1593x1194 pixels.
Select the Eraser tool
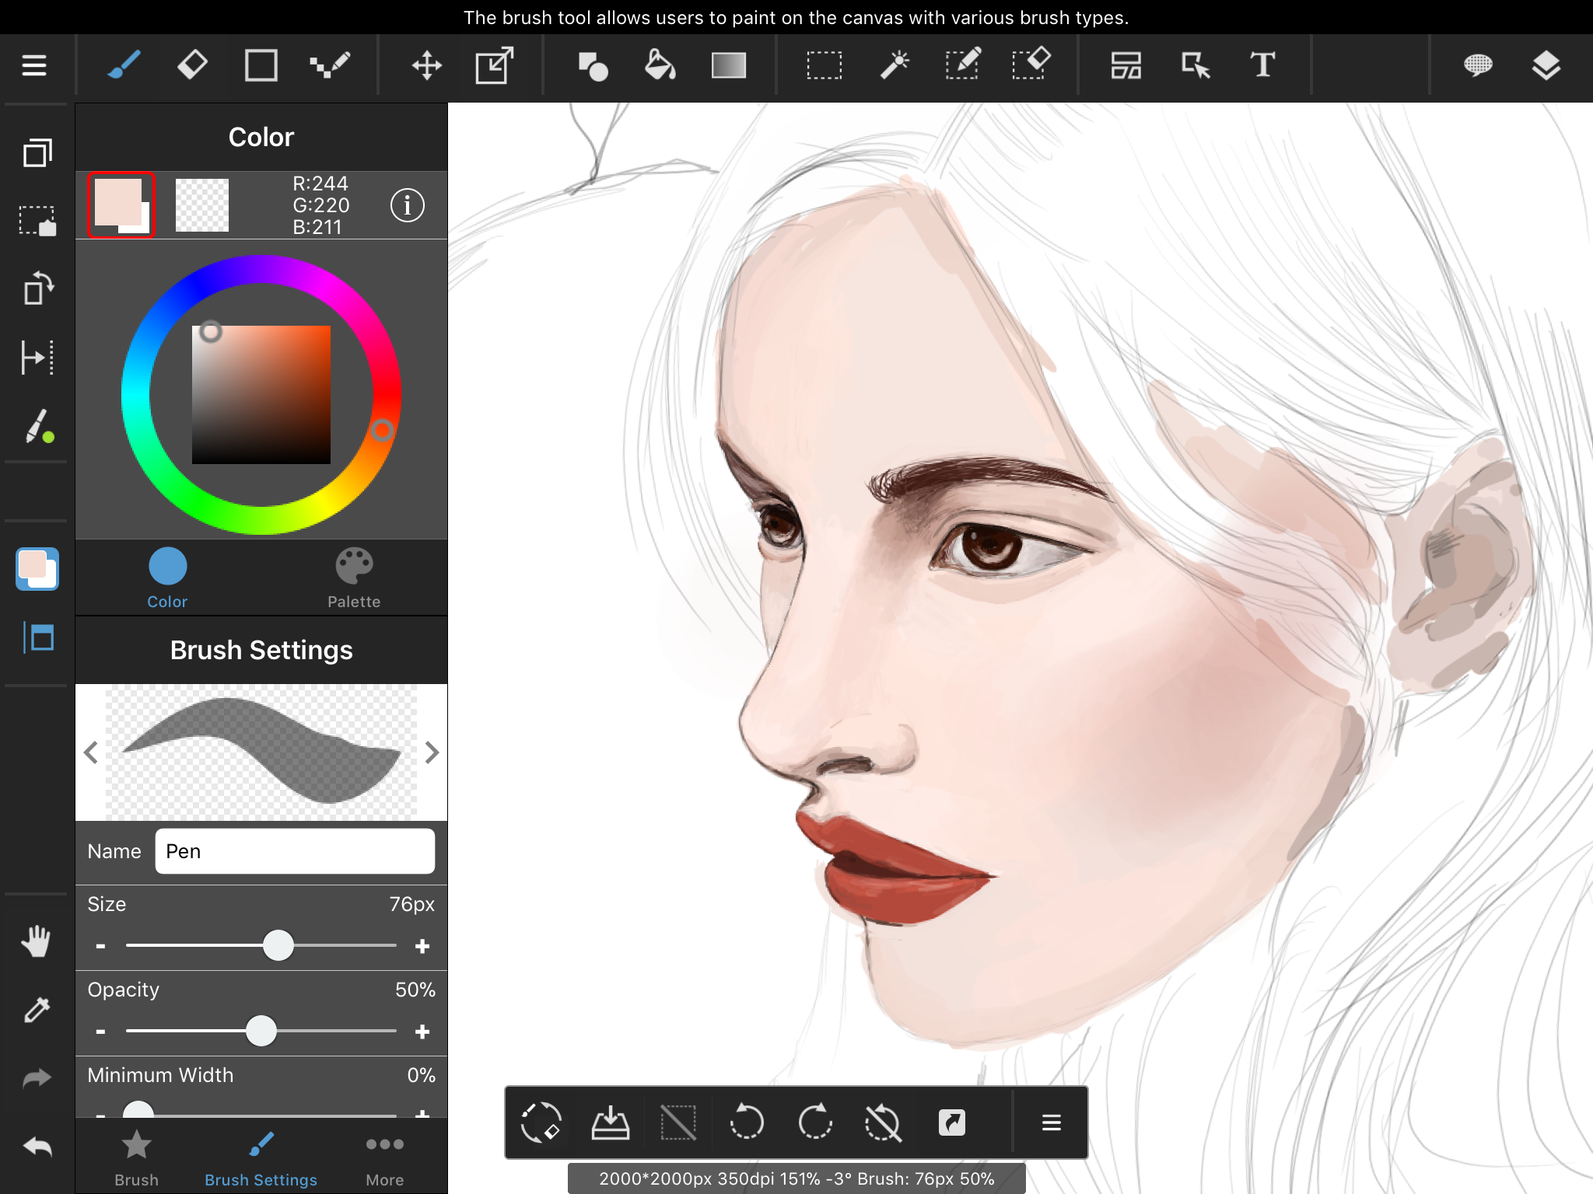[191, 65]
